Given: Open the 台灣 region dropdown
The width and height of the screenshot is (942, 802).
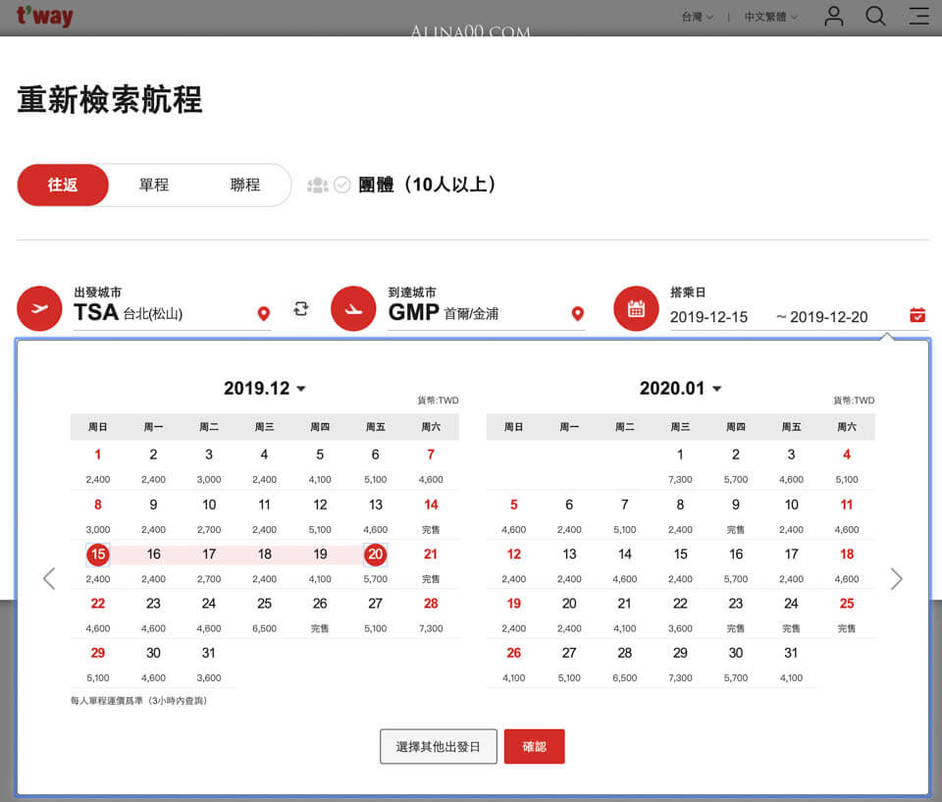Looking at the screenshot, I should [x=697, y=17].
